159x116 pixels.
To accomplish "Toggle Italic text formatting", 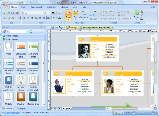I will 28,18.
